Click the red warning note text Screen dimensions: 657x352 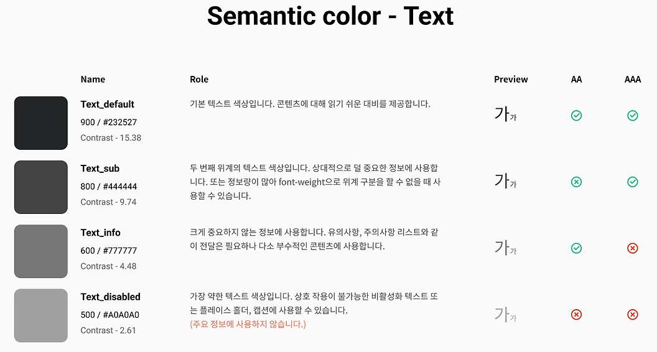click(248, 324)
